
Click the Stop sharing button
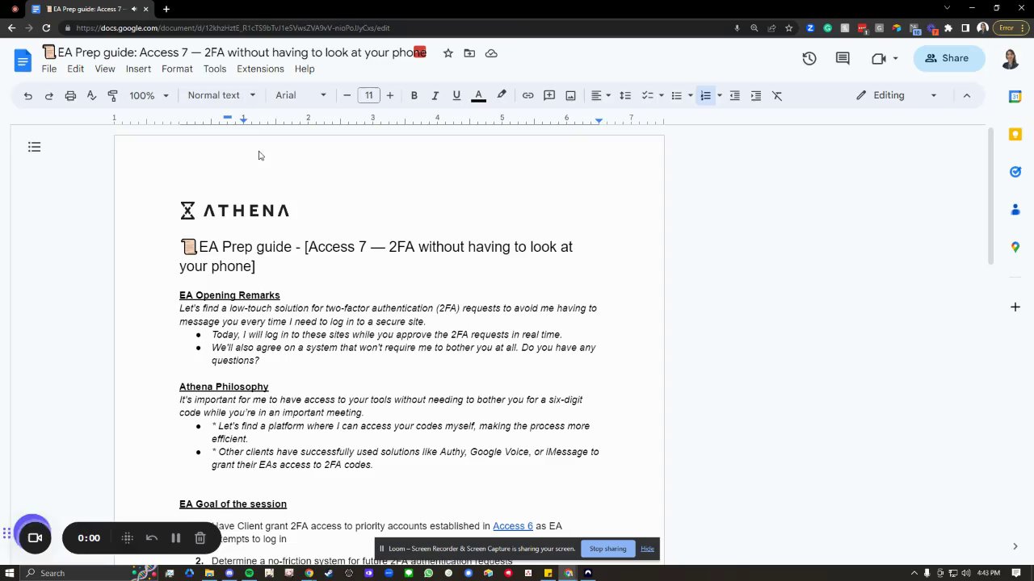tap(607, 549)
